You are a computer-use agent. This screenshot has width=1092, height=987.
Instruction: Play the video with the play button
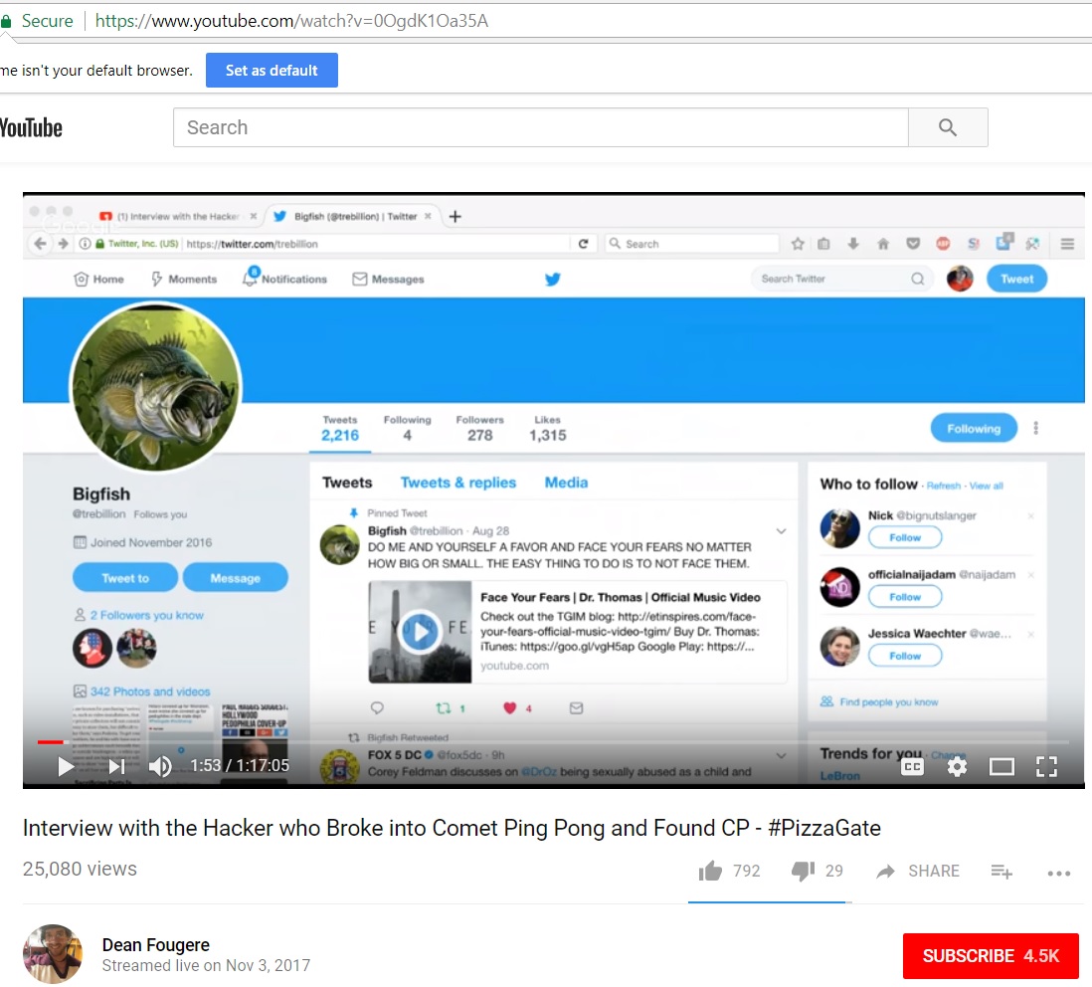point(66,766)
